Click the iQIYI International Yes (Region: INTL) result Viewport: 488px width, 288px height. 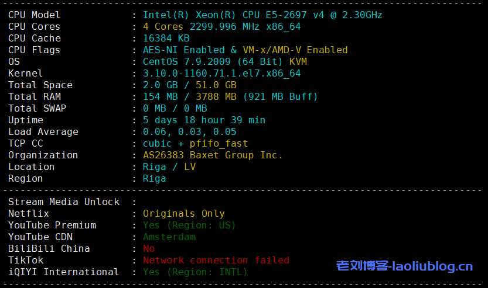[195, 272]
